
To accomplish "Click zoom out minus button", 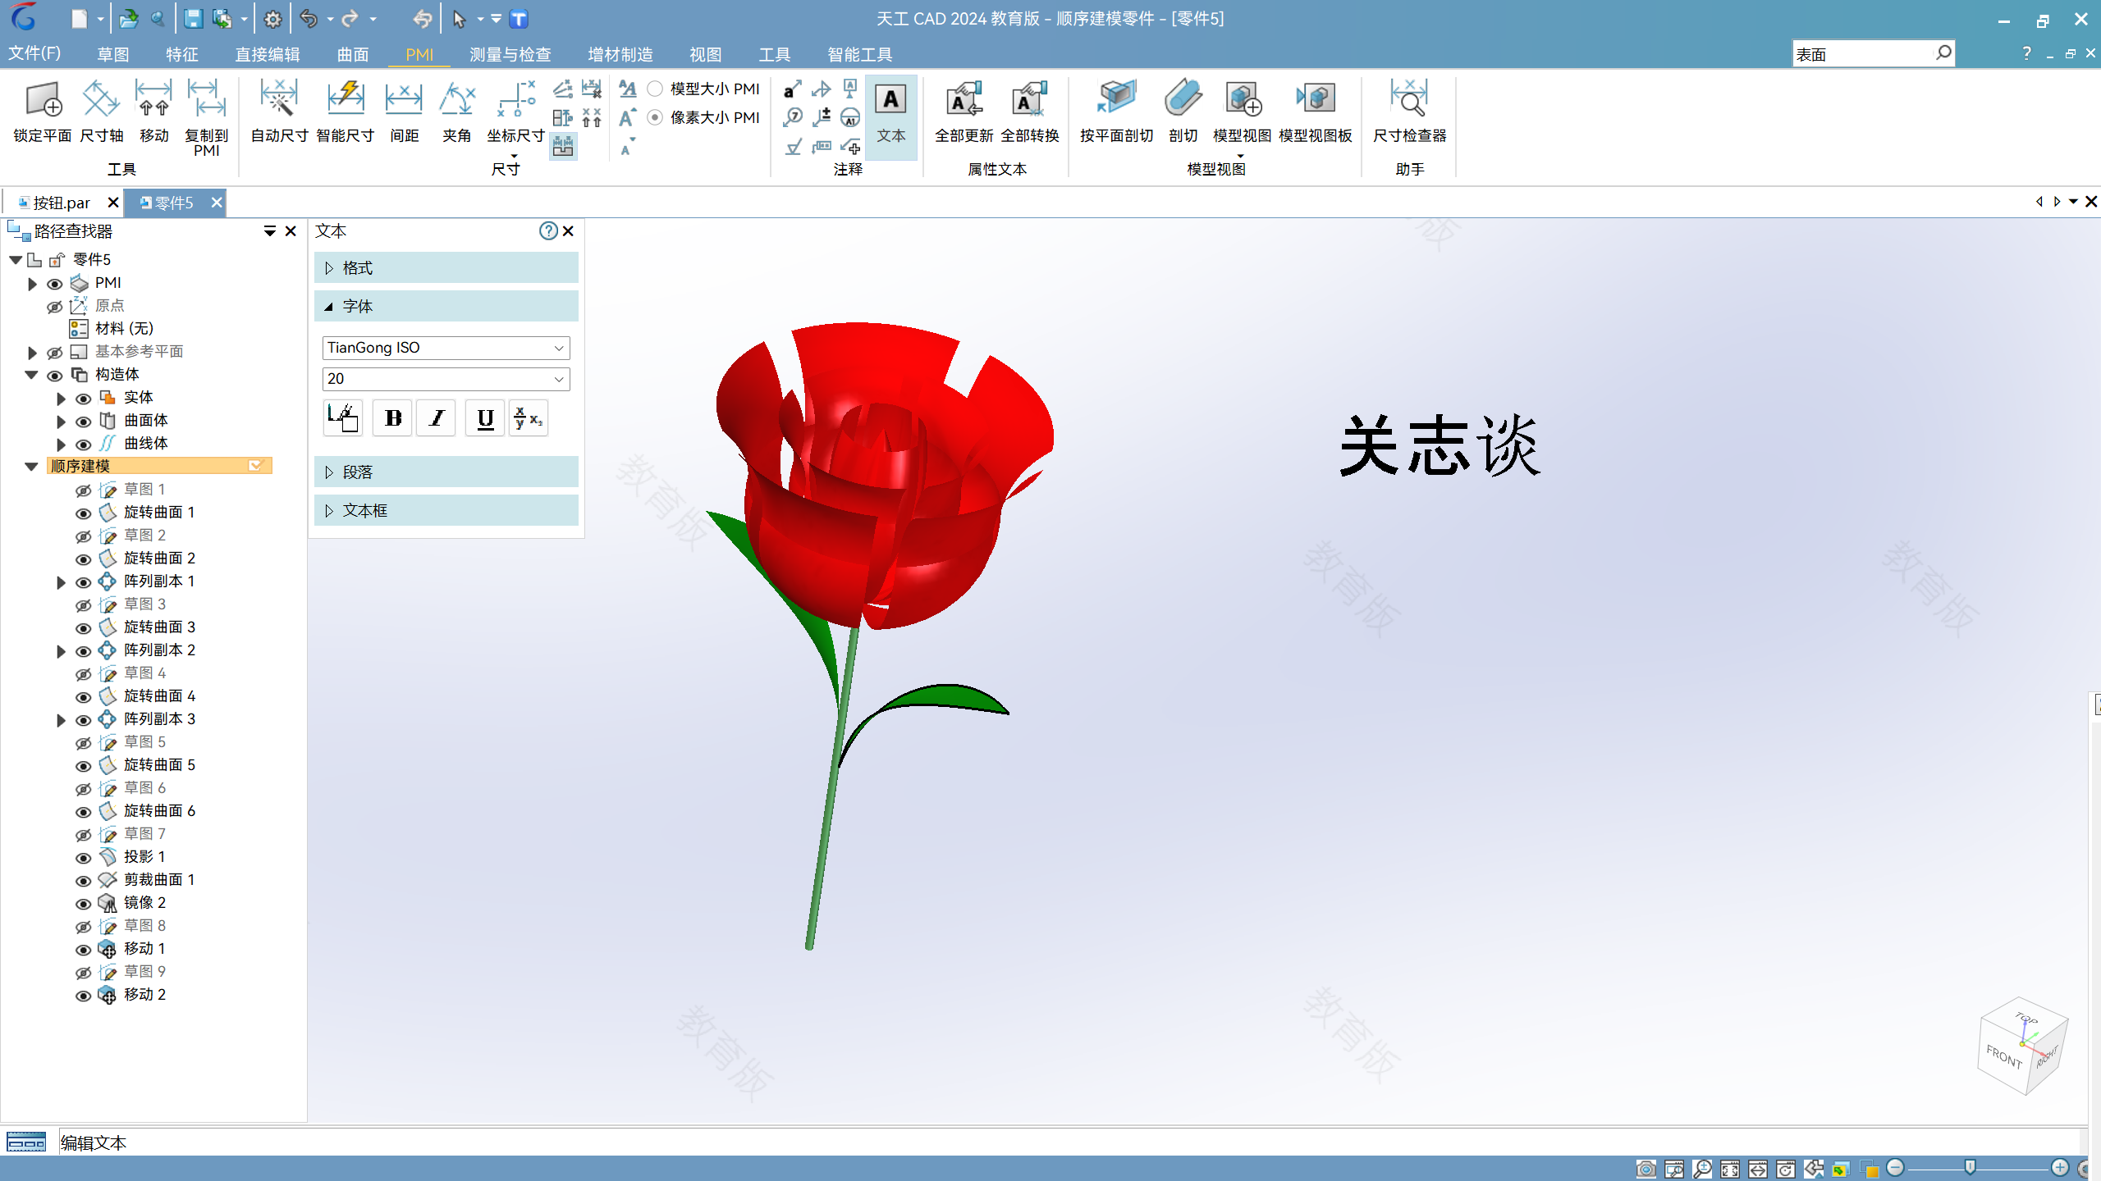I will click(1895, 1167).
